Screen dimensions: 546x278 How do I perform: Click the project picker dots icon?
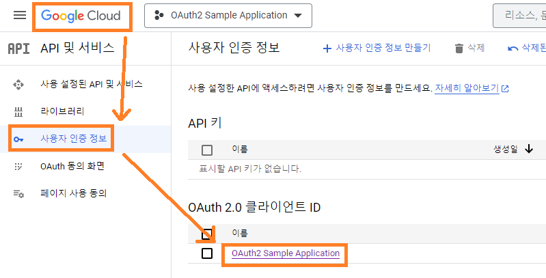coord(159,15)
